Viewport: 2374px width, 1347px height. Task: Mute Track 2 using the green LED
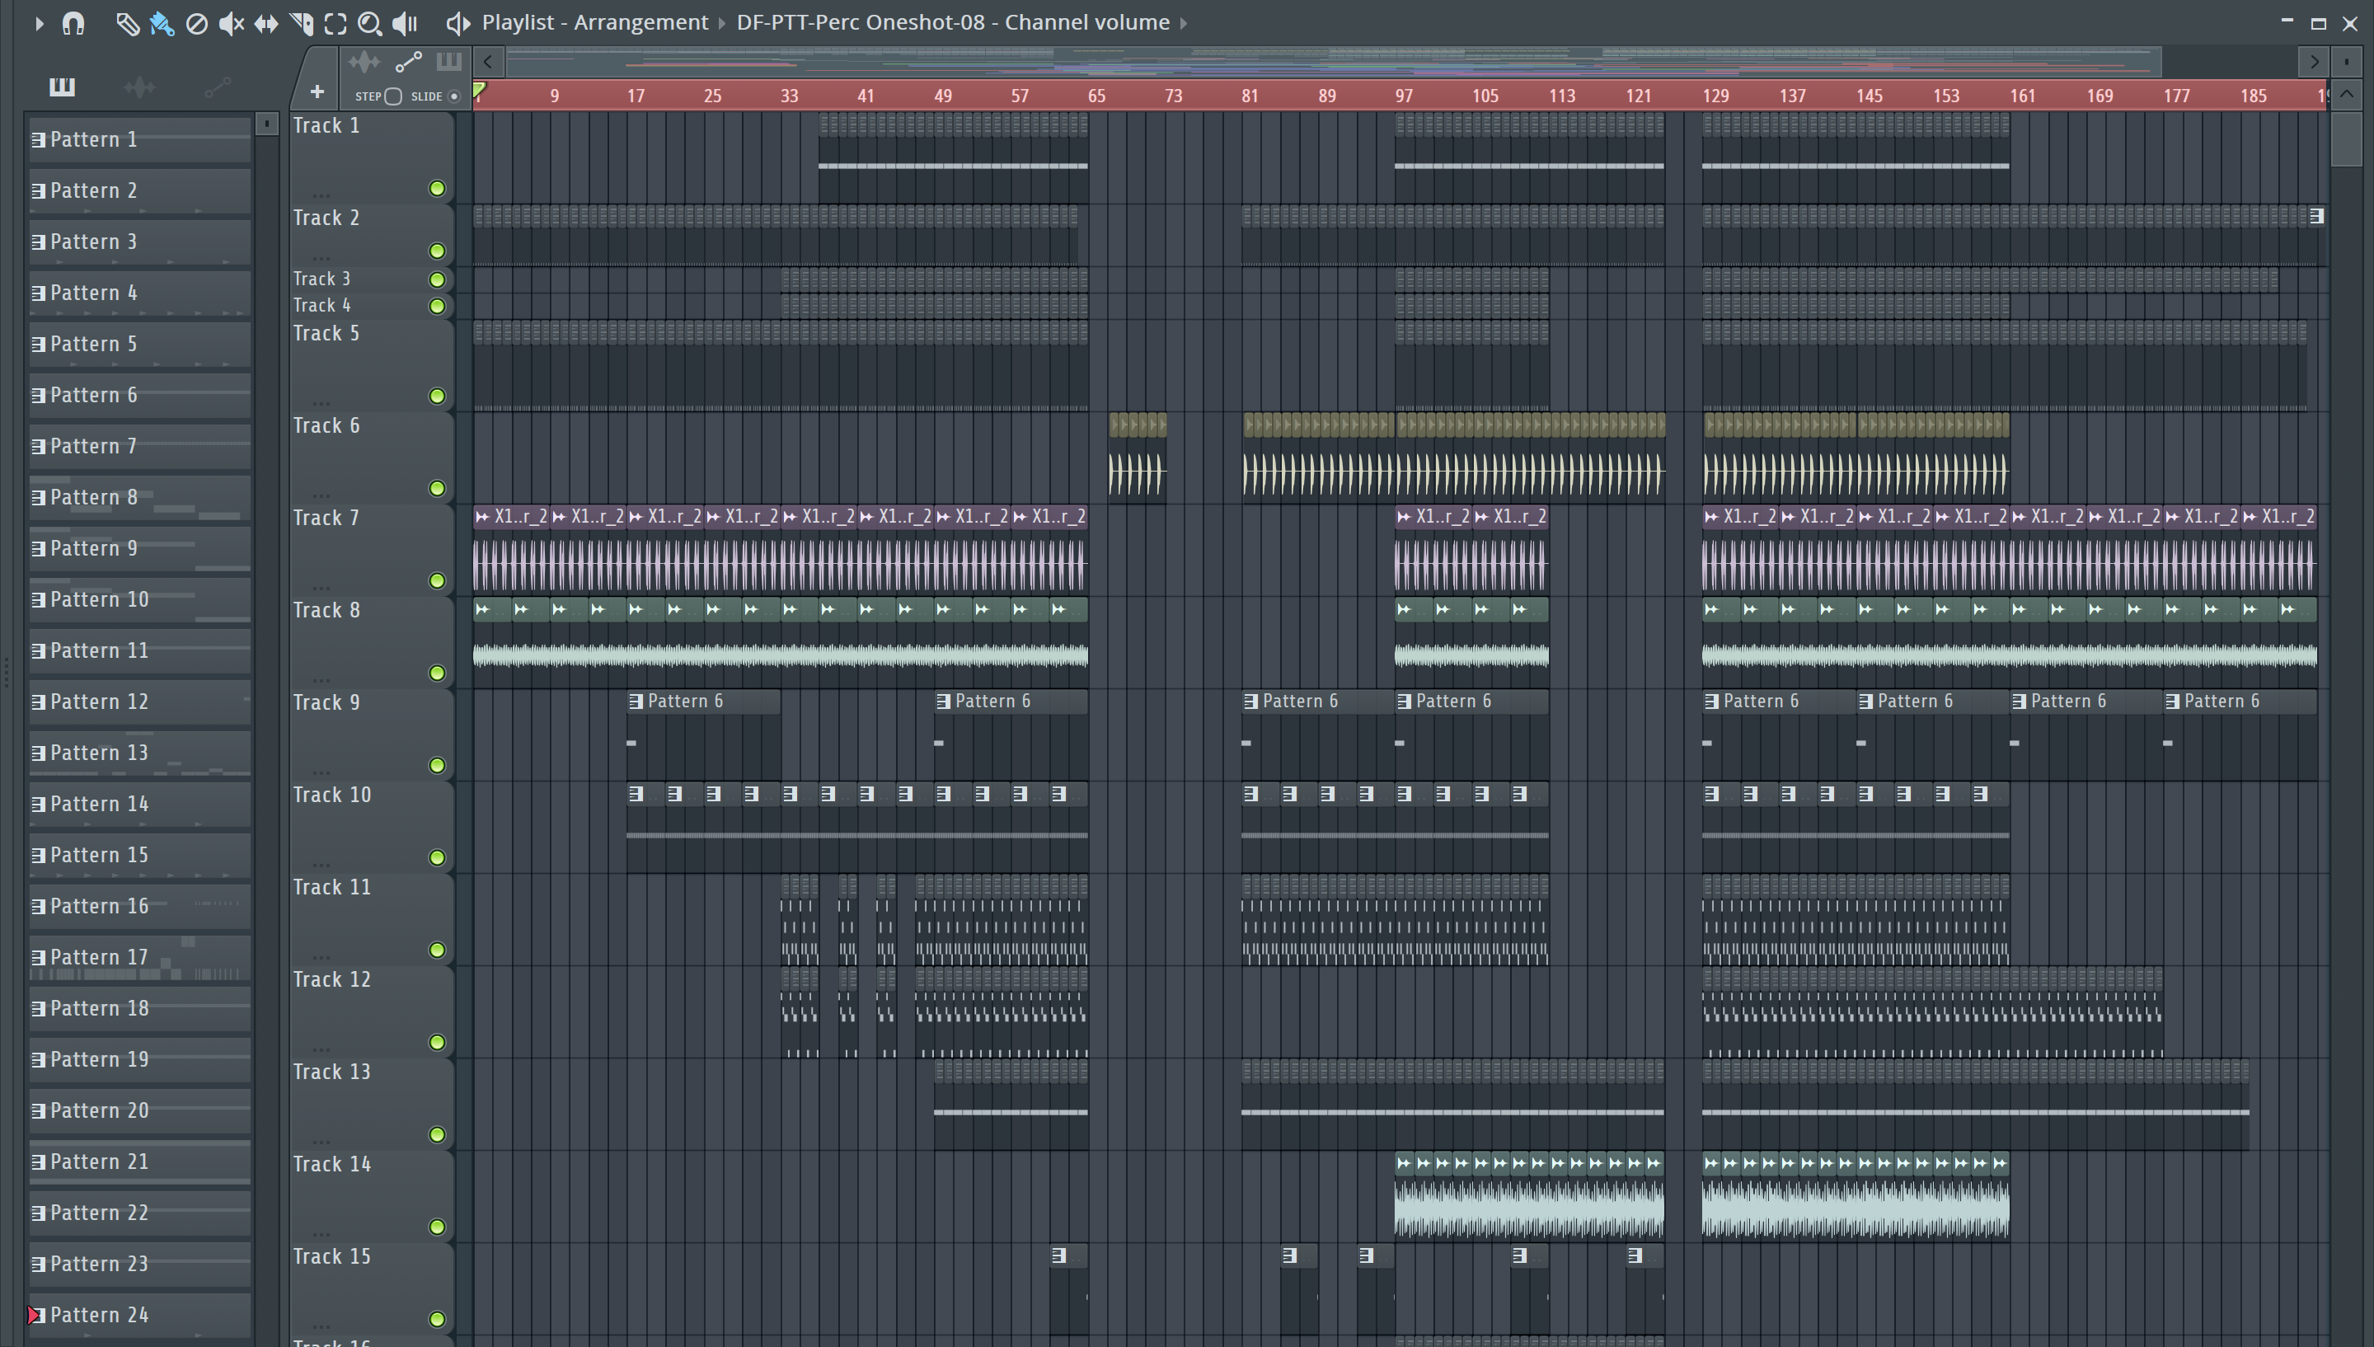pos(438,251)
